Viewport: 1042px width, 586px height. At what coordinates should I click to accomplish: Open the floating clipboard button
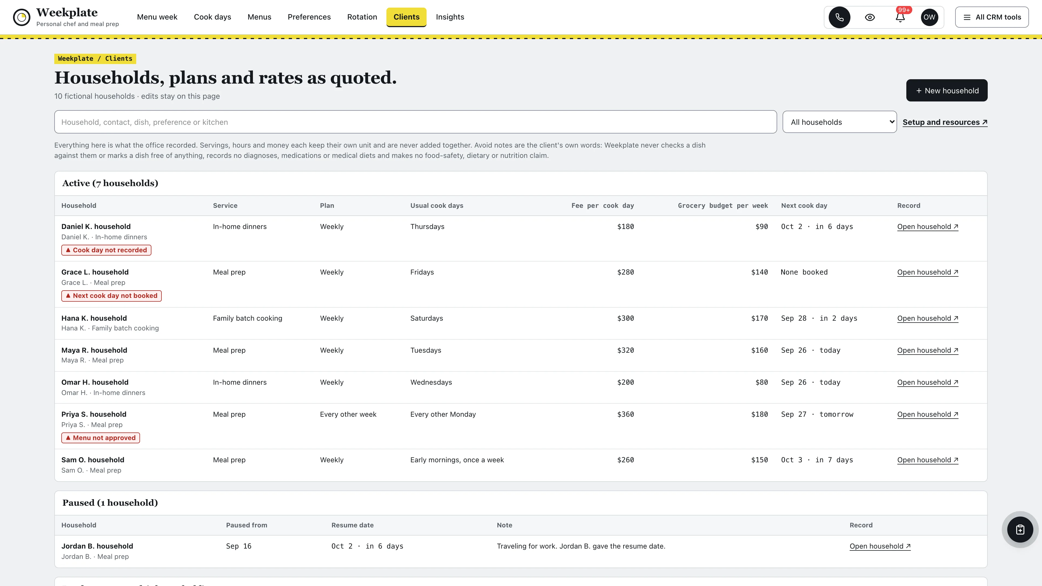pyautogui.click(x=1020, y=529)
